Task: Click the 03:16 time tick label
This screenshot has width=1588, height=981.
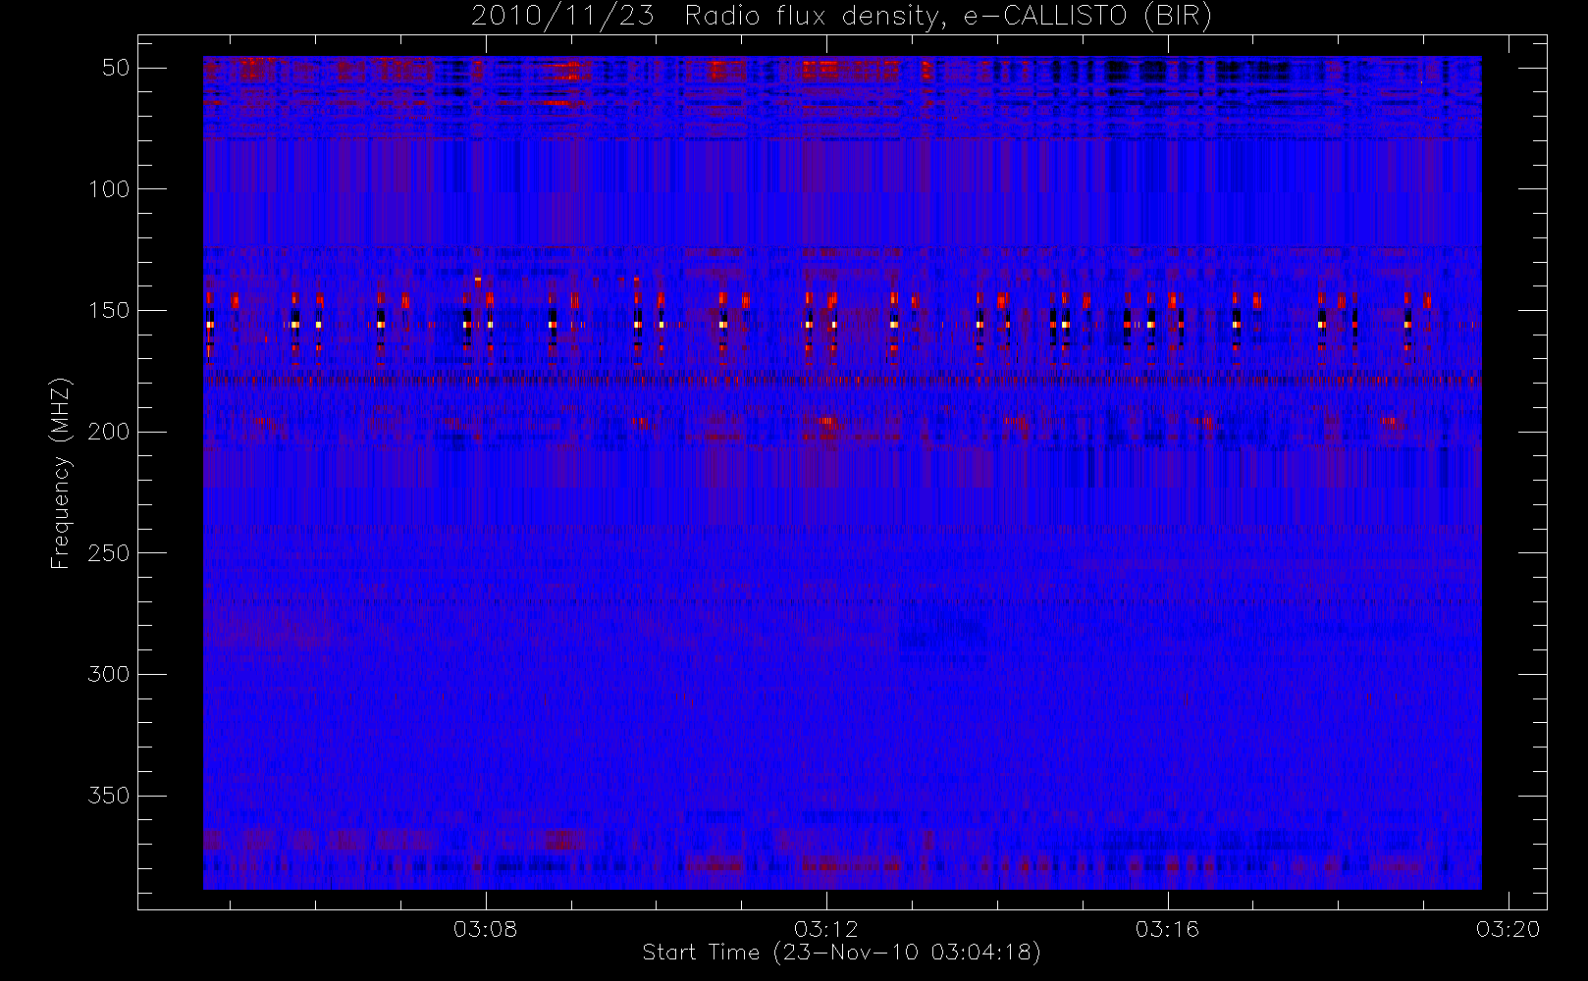Action: (1167, 929)
